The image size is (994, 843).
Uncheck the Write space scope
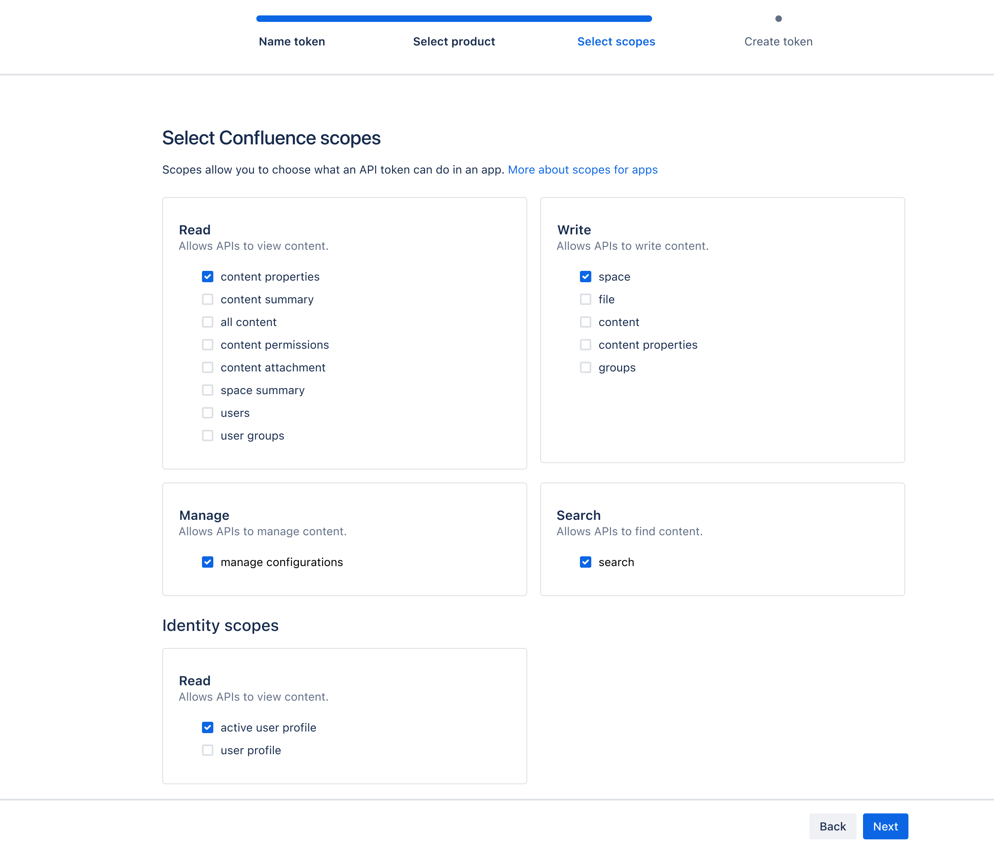[x=585, y=277]
